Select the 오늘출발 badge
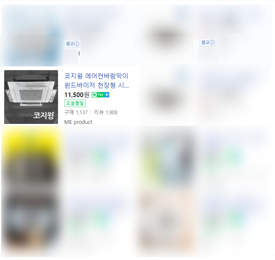This screenshot has width=275, height=260. click(x=75, y=103)
